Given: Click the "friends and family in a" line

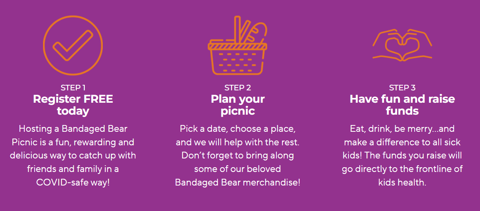Looking at the screenshot, I should pyautogui.click(x=73, y=169).
